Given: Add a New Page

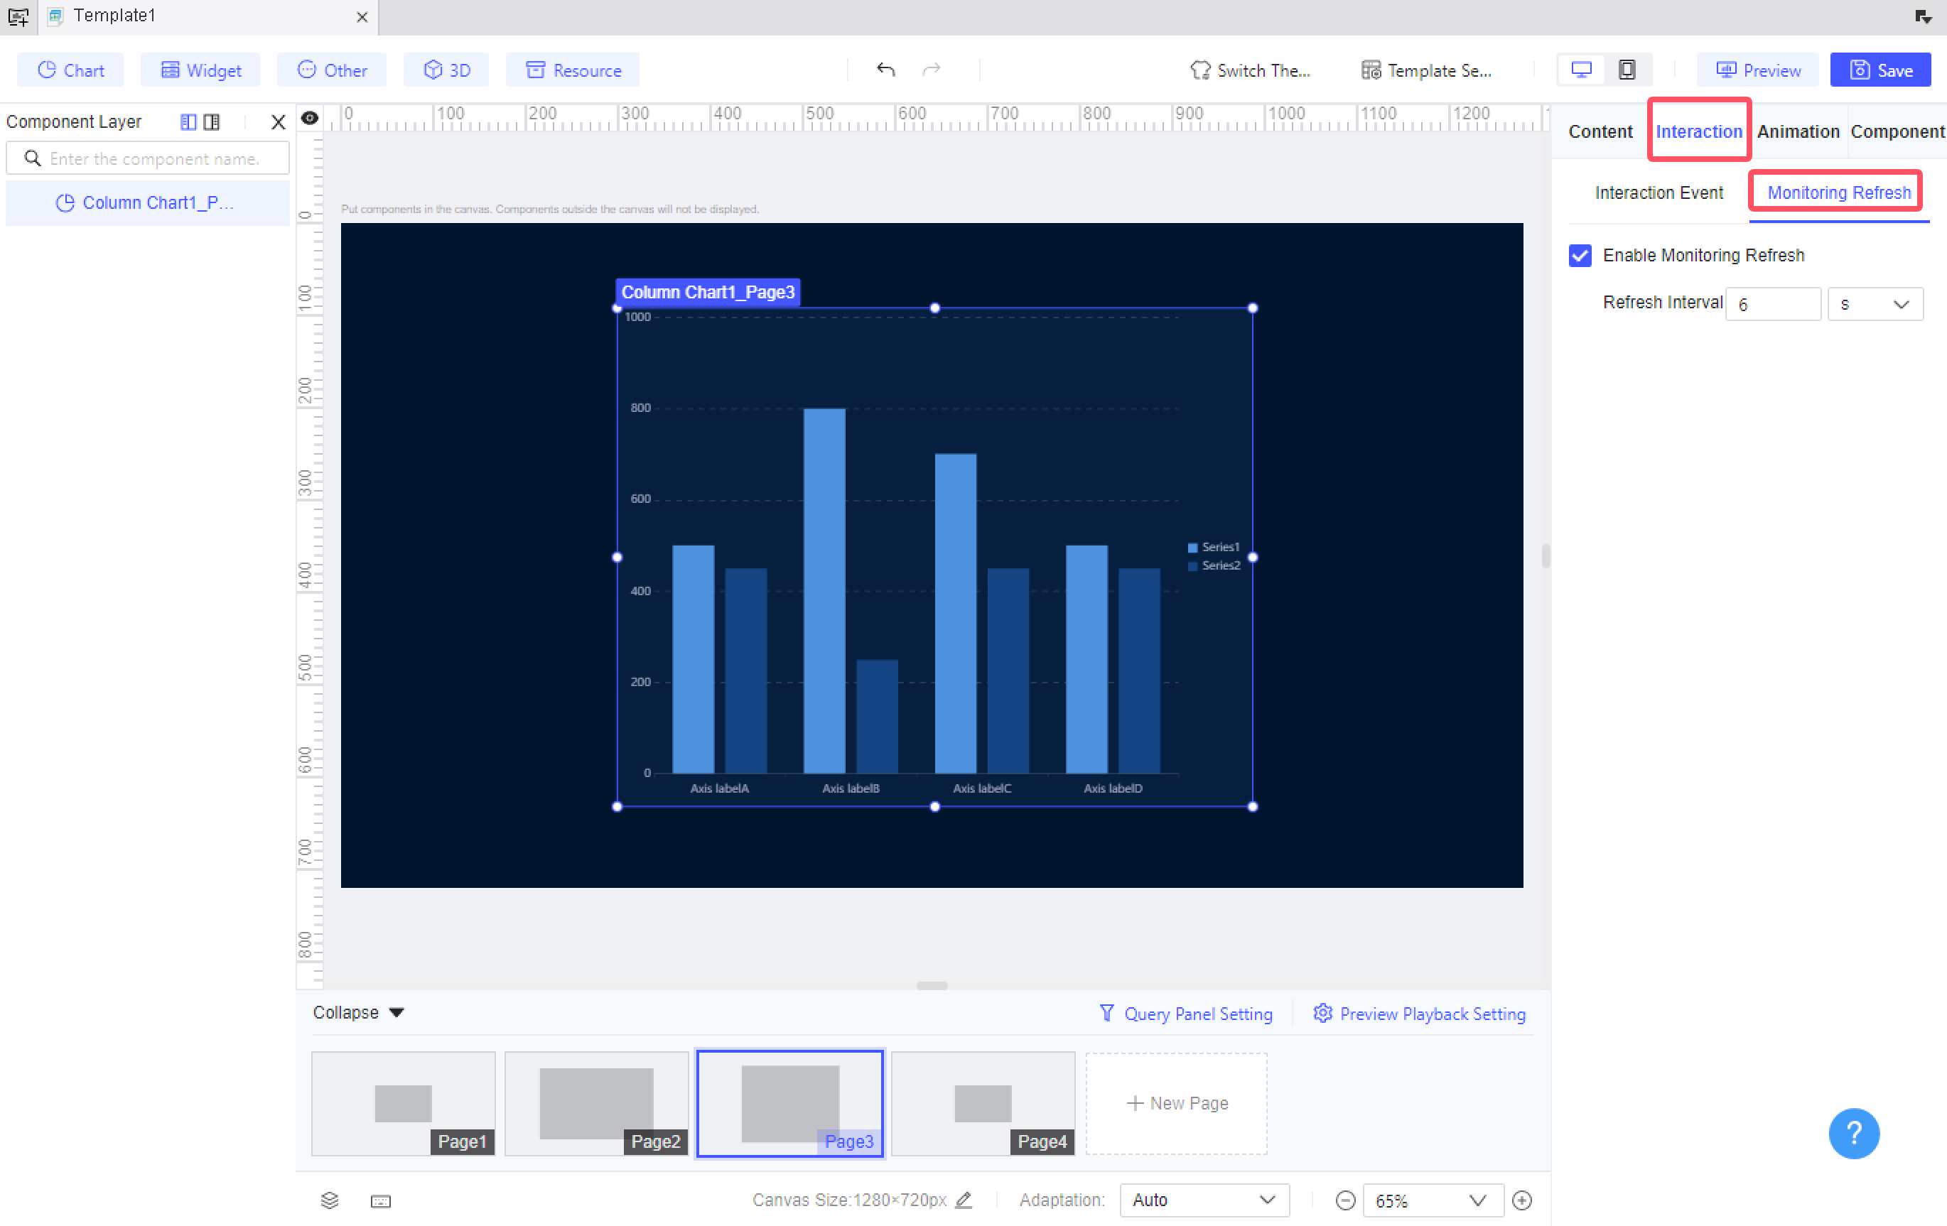Looking at the screenshot, I should tap(1177, 1103).
